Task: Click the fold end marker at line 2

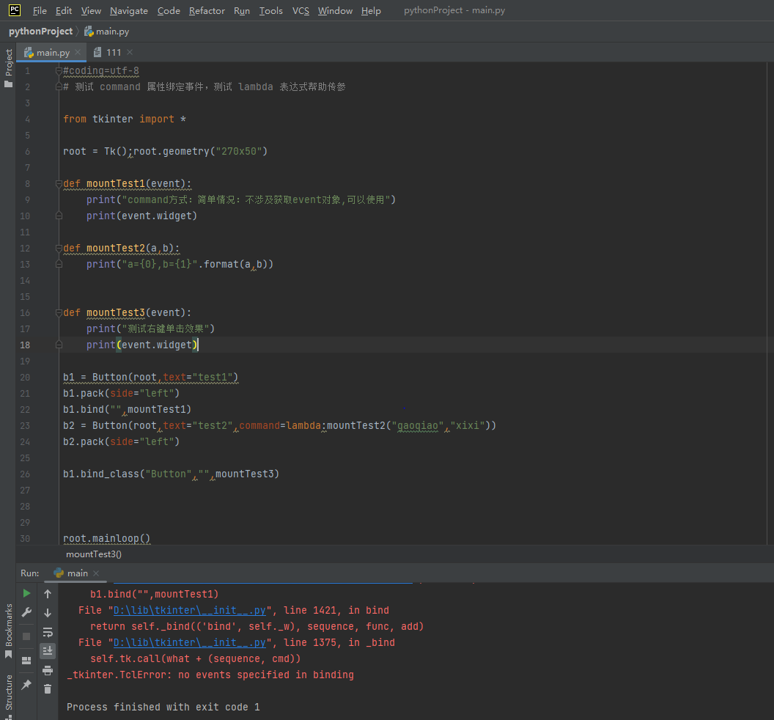Action: 59,87
